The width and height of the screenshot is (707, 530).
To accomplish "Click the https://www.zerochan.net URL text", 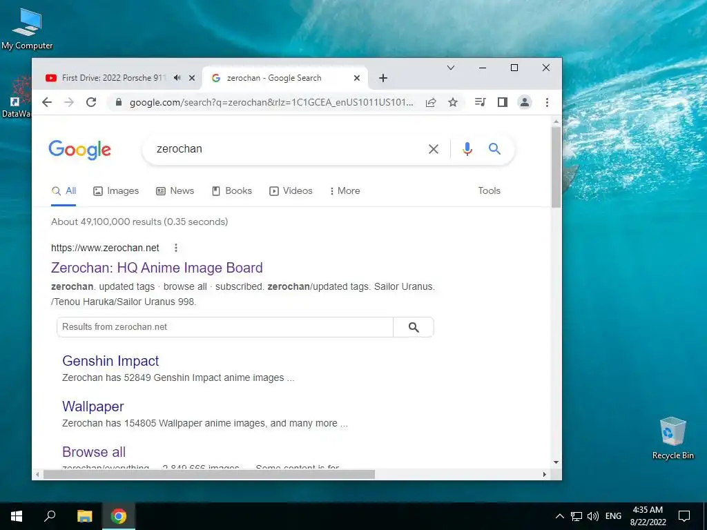I will (105, 248).
